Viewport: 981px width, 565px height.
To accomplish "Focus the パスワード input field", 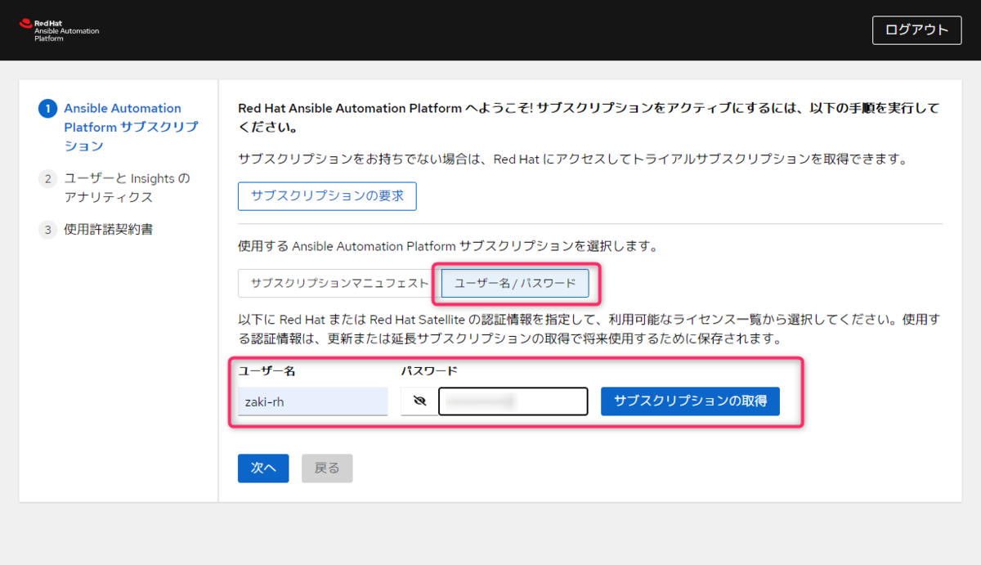I will (513, 401).
